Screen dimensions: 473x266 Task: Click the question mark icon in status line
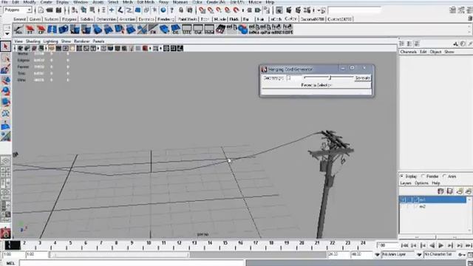click(172, 10)
